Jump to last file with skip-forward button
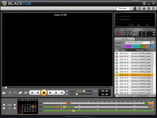 62,93
